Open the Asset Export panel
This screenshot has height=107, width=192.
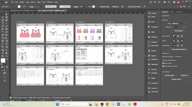click(153, 46)
